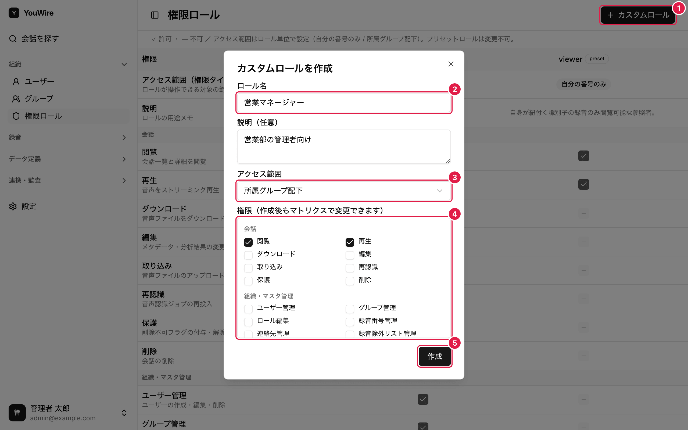Enable the ダウンロード permission checkbox
This screenshot has height=430, width=688.
pyautogui.click(x=248, y=255)
